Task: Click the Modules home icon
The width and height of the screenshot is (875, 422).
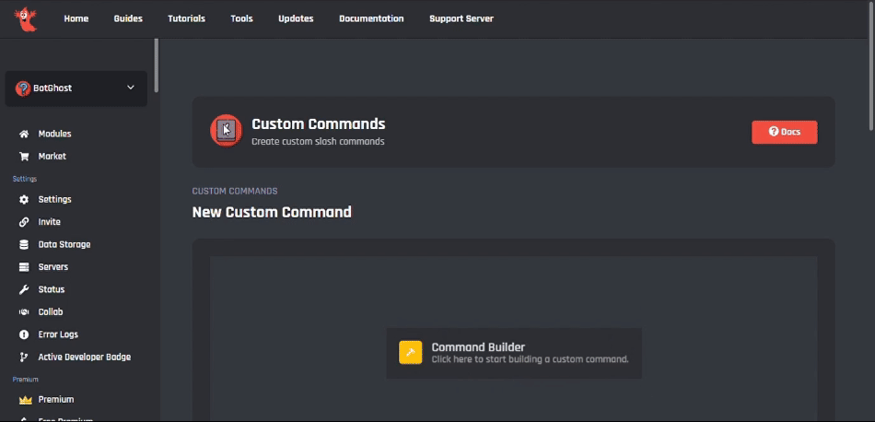Action: point(24,134)
